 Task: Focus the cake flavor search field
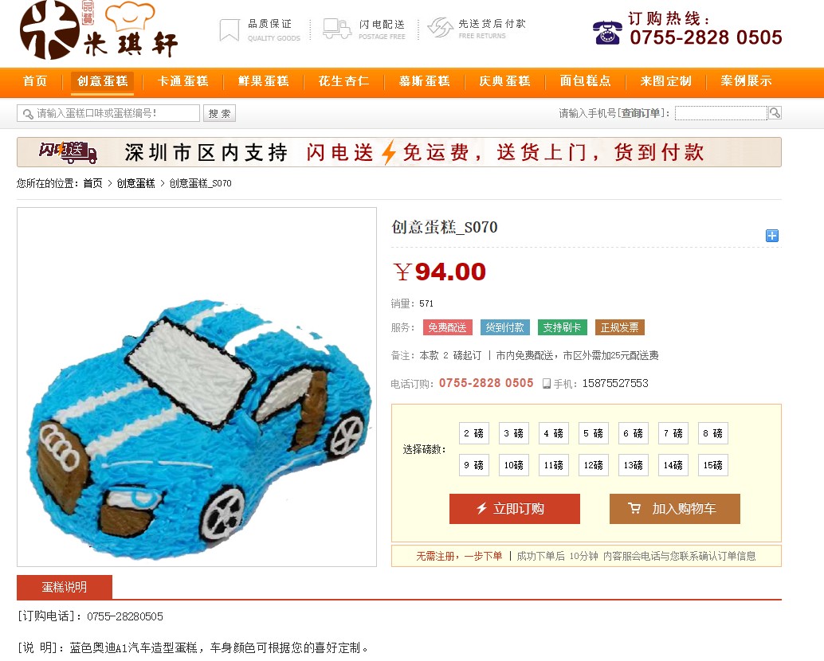[x=109, y=113]
